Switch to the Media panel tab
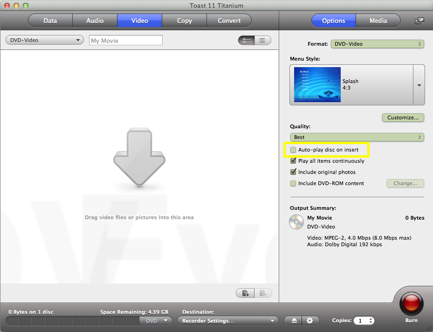 (378, 21)
